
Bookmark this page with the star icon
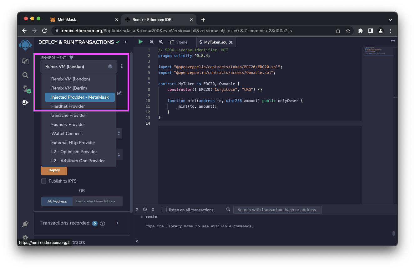(x=348, y=31)
